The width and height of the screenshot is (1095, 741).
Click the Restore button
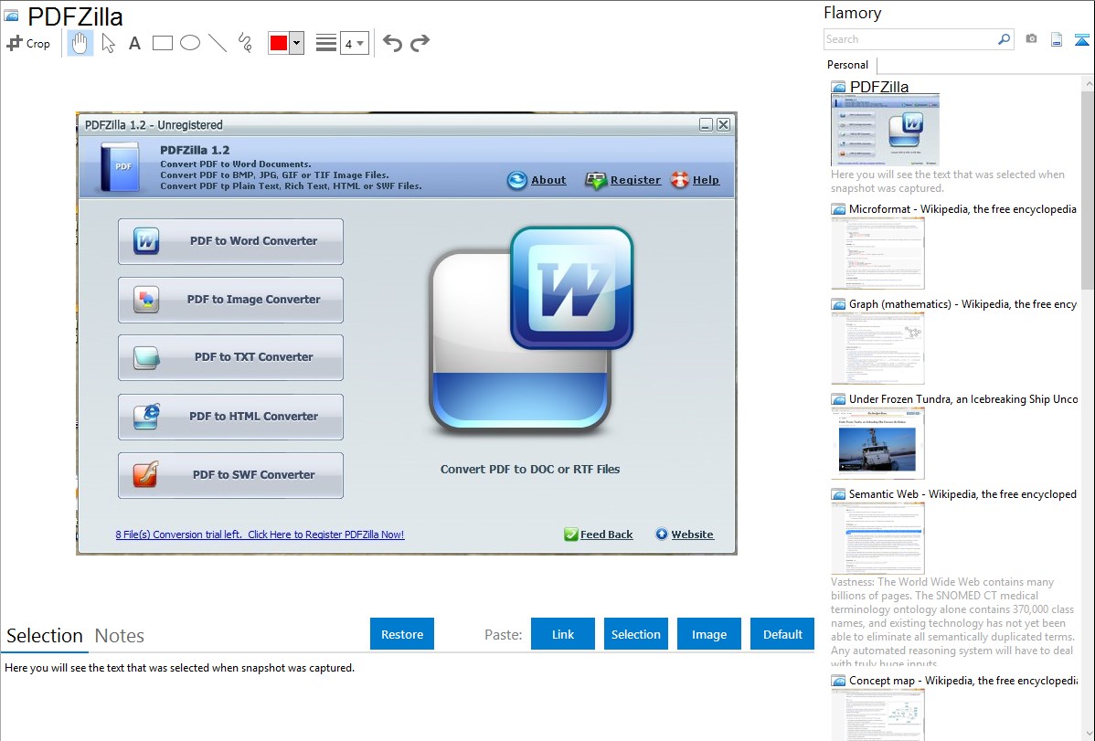click(x=402, y=634)
